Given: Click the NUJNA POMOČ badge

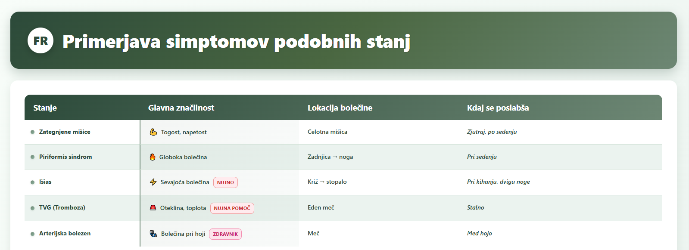Looking at the screenshot, I should [x=232, y=208].
